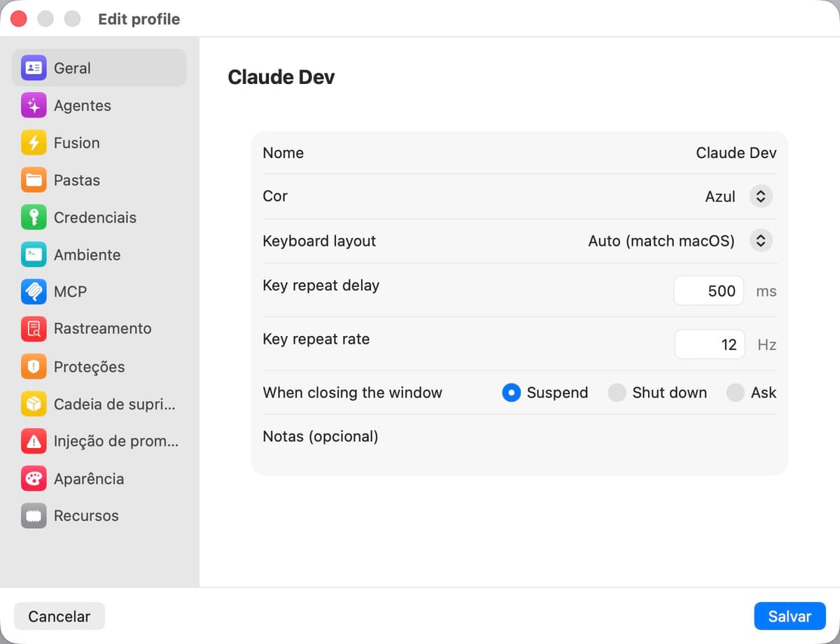
Task: Close the Edit profile window
Action: (19, 19)
